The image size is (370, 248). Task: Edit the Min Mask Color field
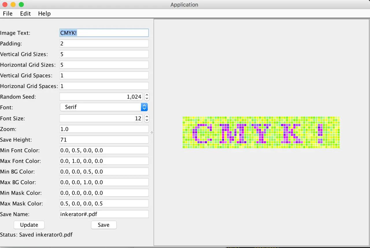point(104,193)
